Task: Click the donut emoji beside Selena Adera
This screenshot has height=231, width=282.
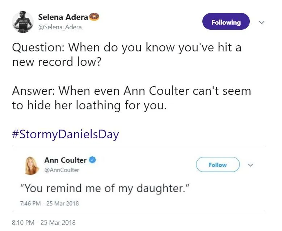Action: coord(94,17)
